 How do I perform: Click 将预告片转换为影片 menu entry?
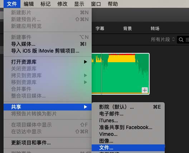point(48,114)
